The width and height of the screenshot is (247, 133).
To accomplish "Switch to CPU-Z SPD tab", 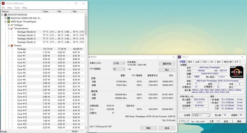I will coord(211,62).
